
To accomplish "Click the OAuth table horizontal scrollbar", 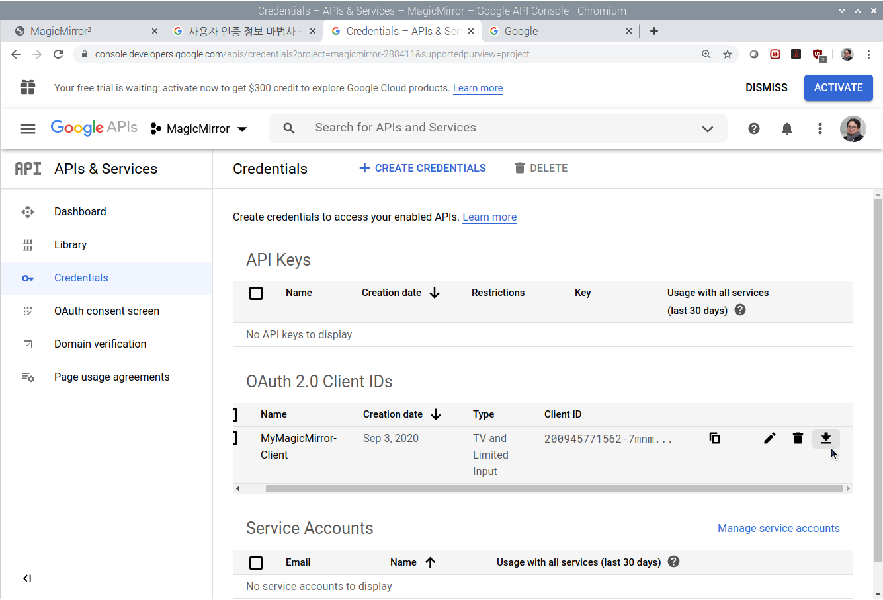I will pyautogui.click(x=554, y=489).
